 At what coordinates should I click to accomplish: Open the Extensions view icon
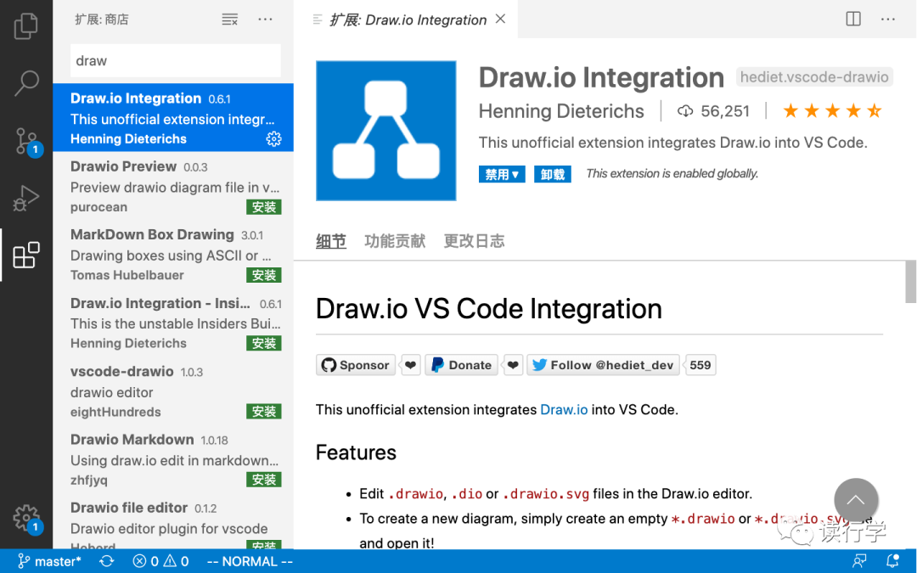[x=25, y=255]
